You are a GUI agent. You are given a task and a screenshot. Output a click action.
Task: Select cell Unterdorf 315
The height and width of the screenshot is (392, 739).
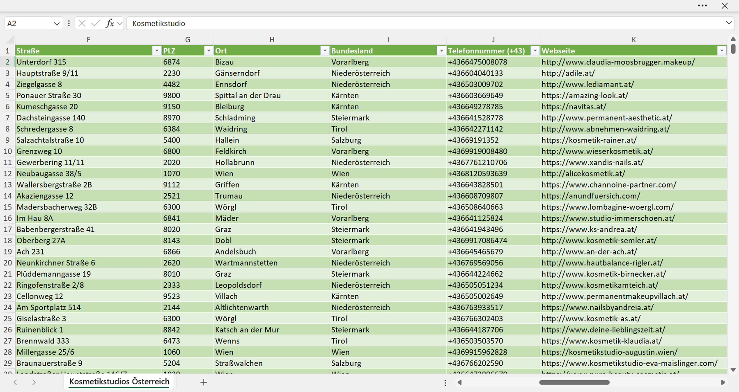coord(88,62)
